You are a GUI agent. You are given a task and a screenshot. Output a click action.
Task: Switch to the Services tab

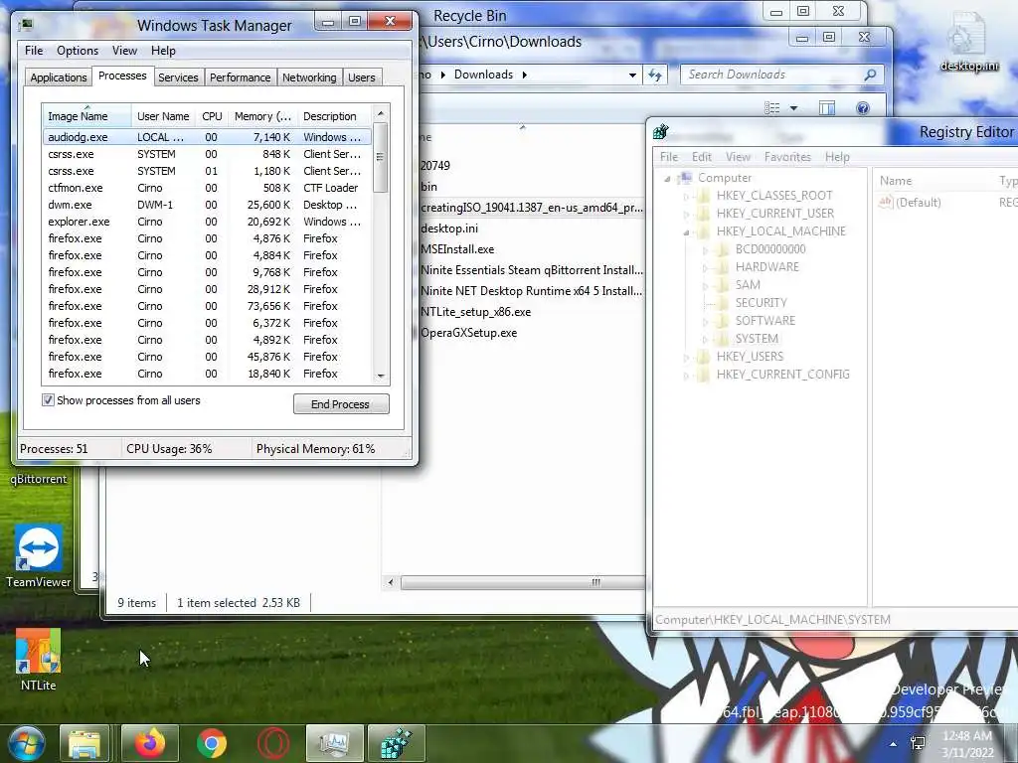click(x=178, y=77)
